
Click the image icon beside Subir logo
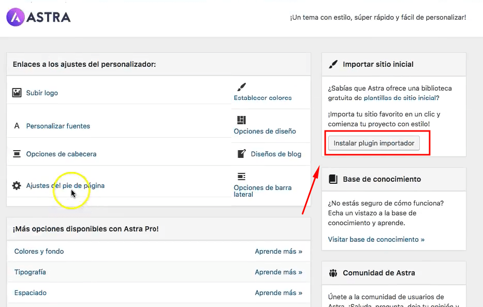point(17,93)
